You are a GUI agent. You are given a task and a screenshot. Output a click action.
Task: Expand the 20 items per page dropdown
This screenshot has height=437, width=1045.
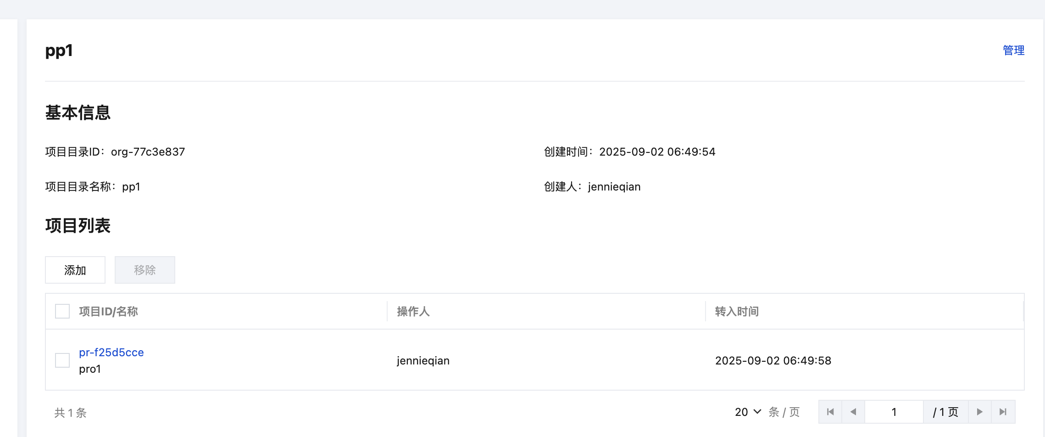[748, 412]
